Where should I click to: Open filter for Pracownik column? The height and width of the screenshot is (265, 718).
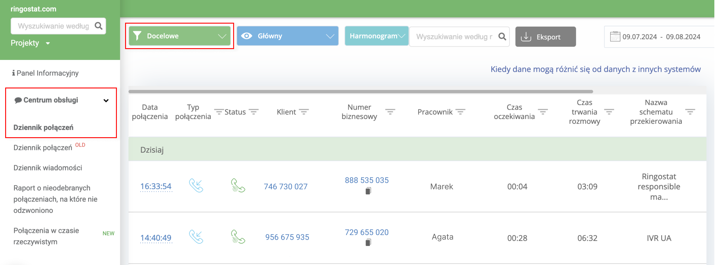460,112
